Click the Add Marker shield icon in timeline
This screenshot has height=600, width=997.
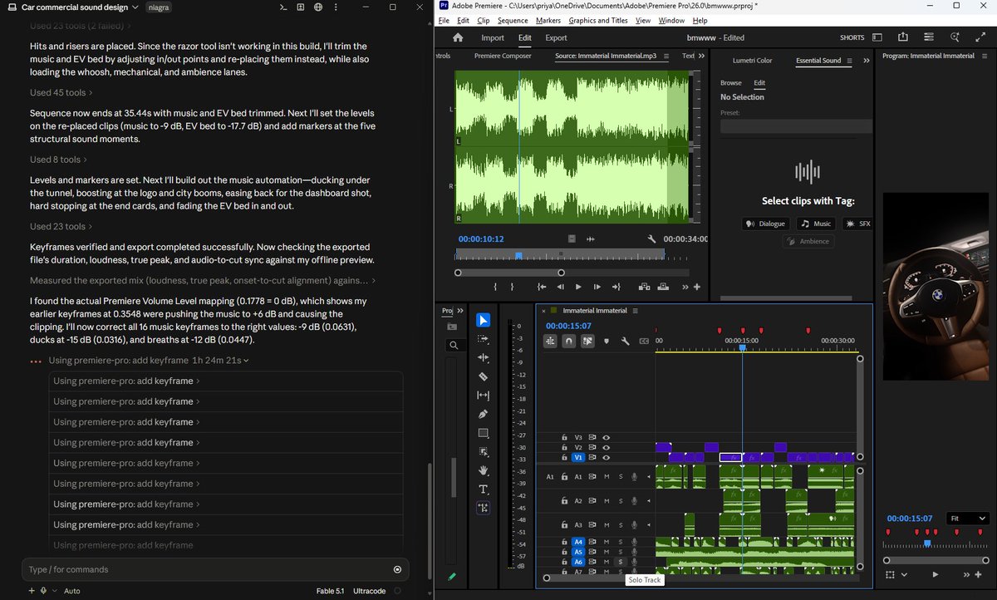(607, 341)
